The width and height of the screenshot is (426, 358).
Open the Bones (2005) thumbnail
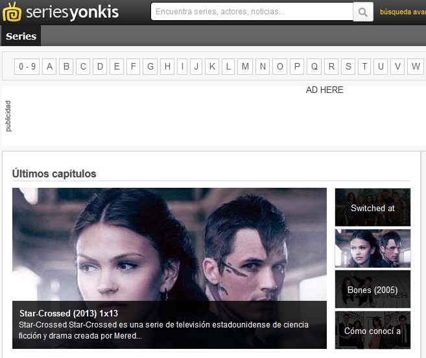(x=372, y=289)
